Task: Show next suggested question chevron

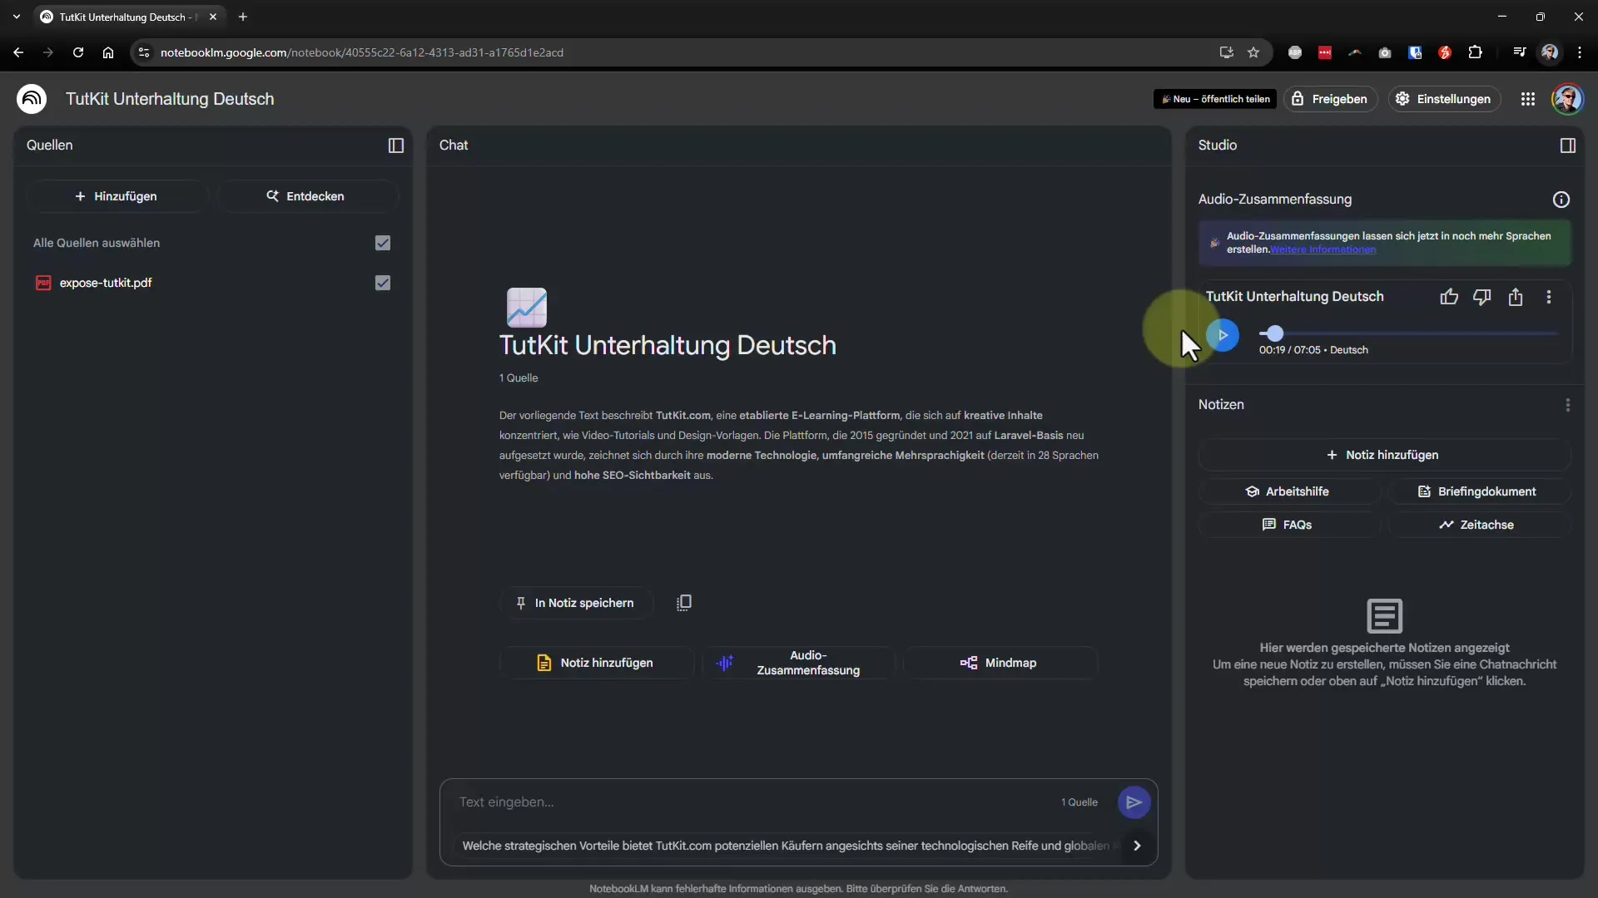Action: click(1137, 846)
